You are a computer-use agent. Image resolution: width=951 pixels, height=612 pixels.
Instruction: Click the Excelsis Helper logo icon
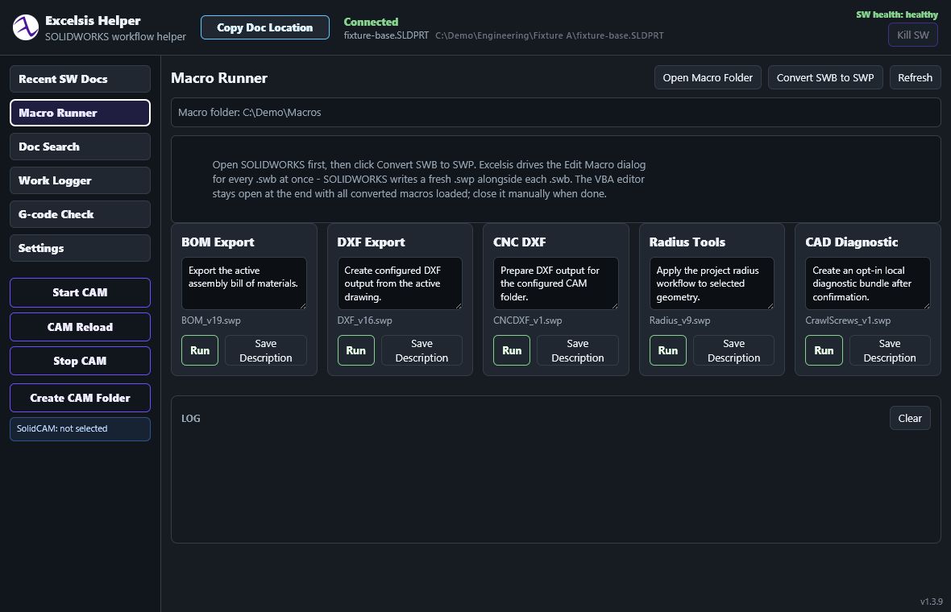(26, 28)
